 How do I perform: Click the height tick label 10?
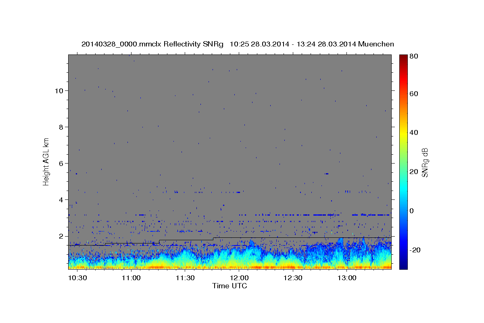coord(59,90)
